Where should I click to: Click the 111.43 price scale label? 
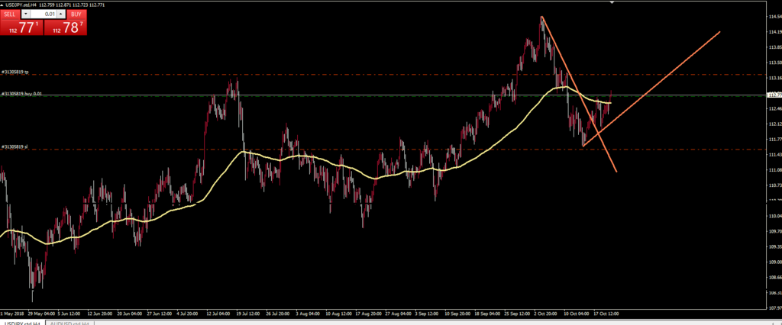775,155
